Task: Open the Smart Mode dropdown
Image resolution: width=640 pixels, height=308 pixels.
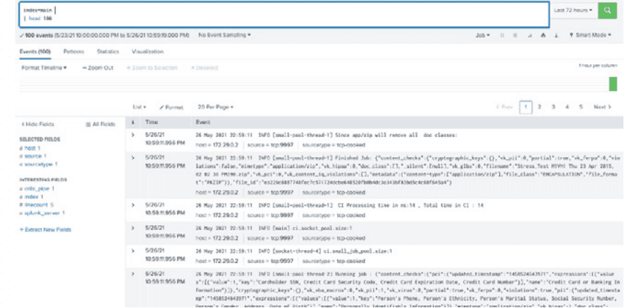Action: point(592,34)
